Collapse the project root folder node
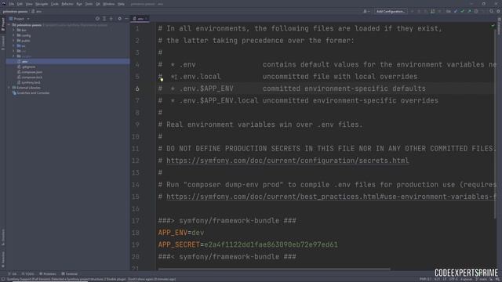The image size is (502, 282). (x=9, y=25)
